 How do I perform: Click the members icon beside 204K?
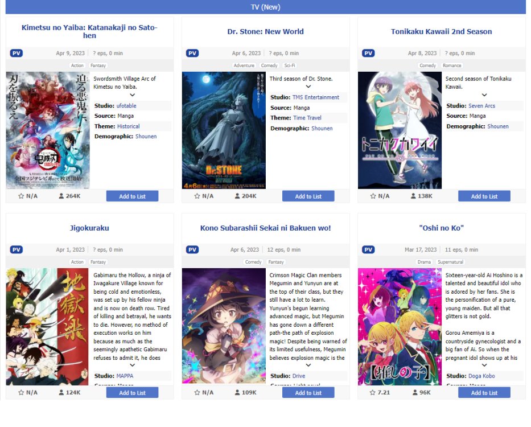pyautogui.click(x=237, y=196)
